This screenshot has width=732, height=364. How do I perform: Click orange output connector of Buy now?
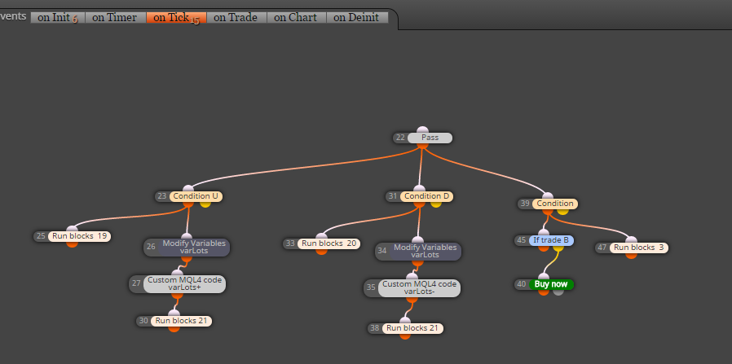544,292
